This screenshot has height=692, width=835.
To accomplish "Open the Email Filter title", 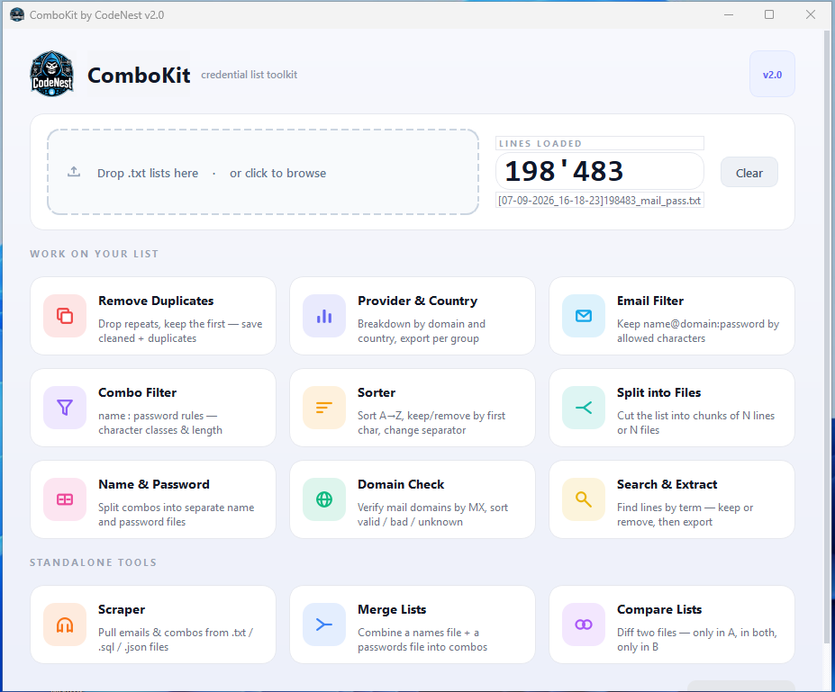I will 650,301.
